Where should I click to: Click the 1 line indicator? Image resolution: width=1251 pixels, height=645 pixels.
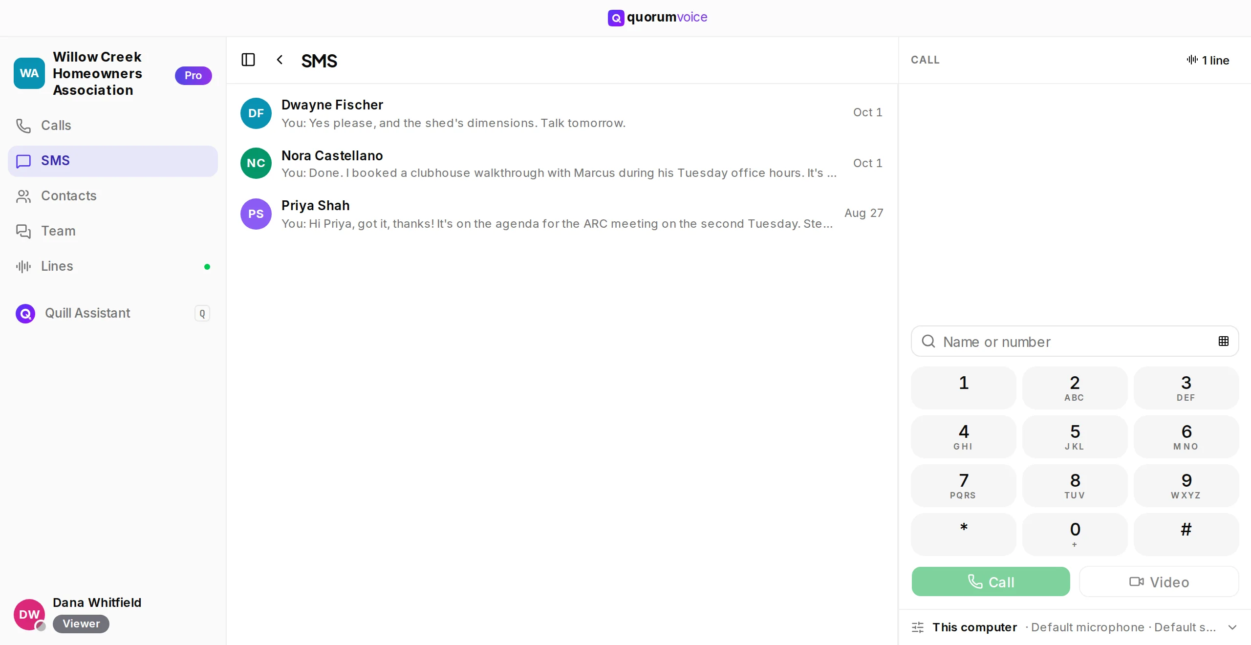[x=1208, y=60]
